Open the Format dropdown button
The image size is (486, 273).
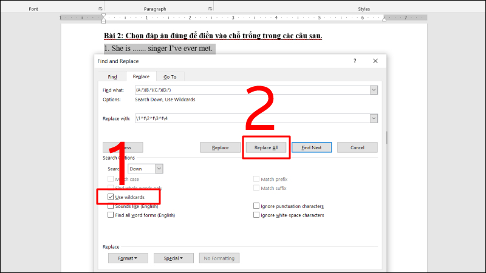tap(128, 258)
